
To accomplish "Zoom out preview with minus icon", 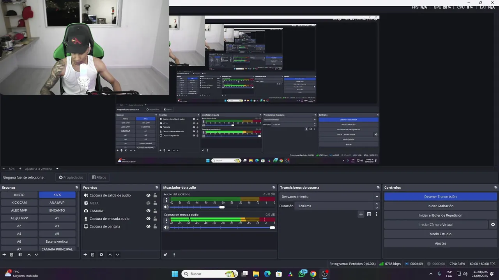I will [4, 169].
